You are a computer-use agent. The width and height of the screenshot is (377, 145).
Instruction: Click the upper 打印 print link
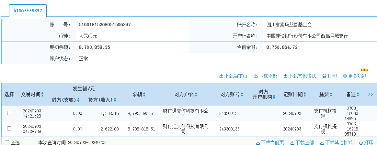click(332, 76)
